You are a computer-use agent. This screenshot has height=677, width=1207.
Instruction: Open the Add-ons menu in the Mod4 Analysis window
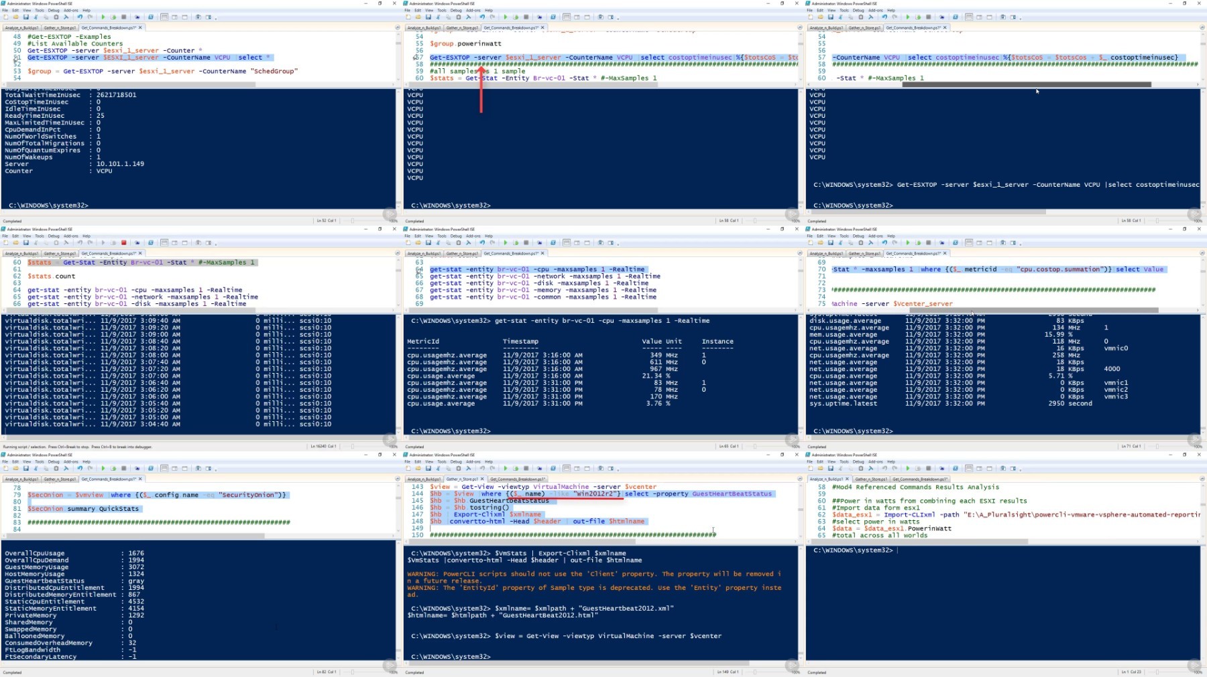pyautogui.click(x=876, y=462)
